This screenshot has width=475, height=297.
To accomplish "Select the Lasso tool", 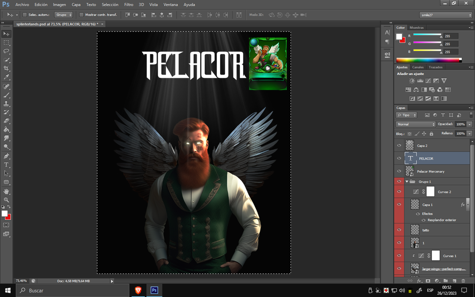I will click(6, 51).
